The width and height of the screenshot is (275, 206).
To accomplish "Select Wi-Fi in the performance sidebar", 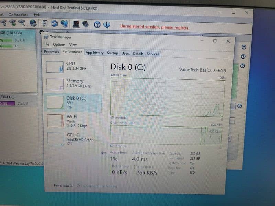I will tap(72, 119).
